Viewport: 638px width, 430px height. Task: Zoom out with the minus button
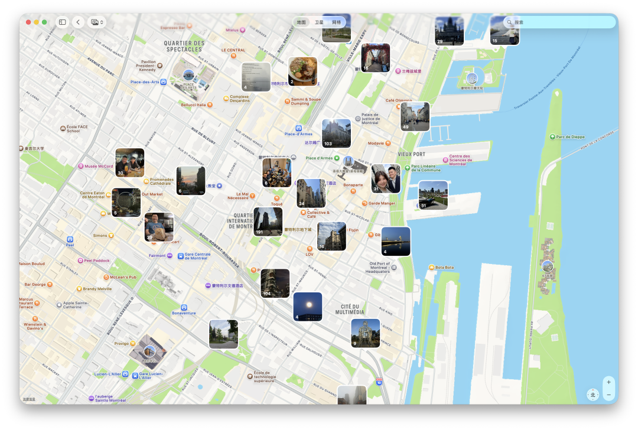point(608,395)
